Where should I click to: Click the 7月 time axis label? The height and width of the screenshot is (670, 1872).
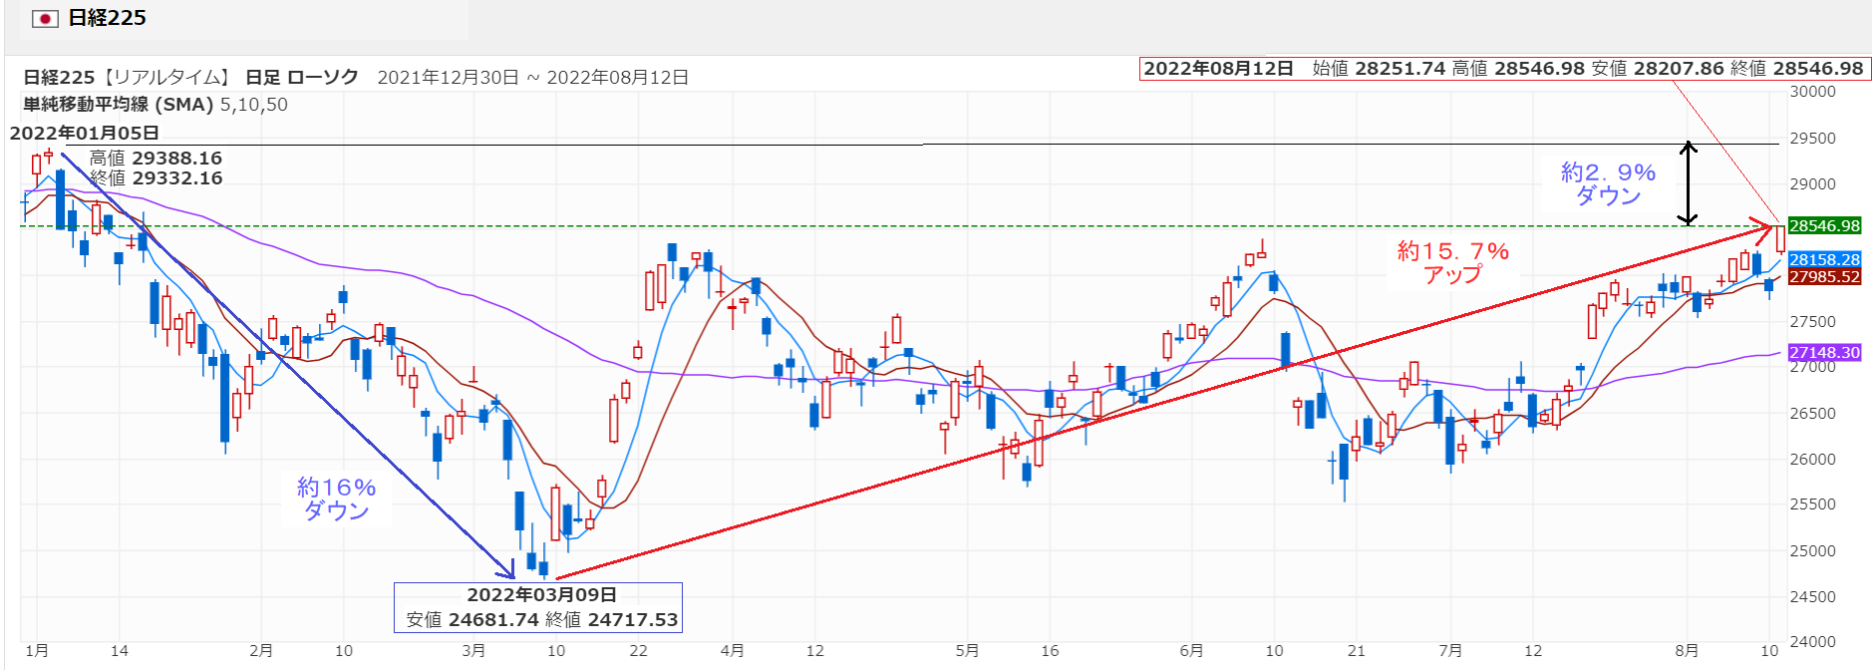point(1450,650)
